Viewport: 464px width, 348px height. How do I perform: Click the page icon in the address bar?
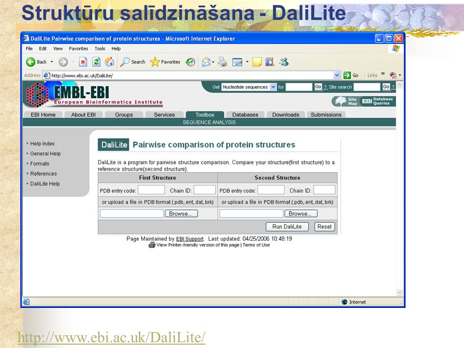tap(46, 75)
